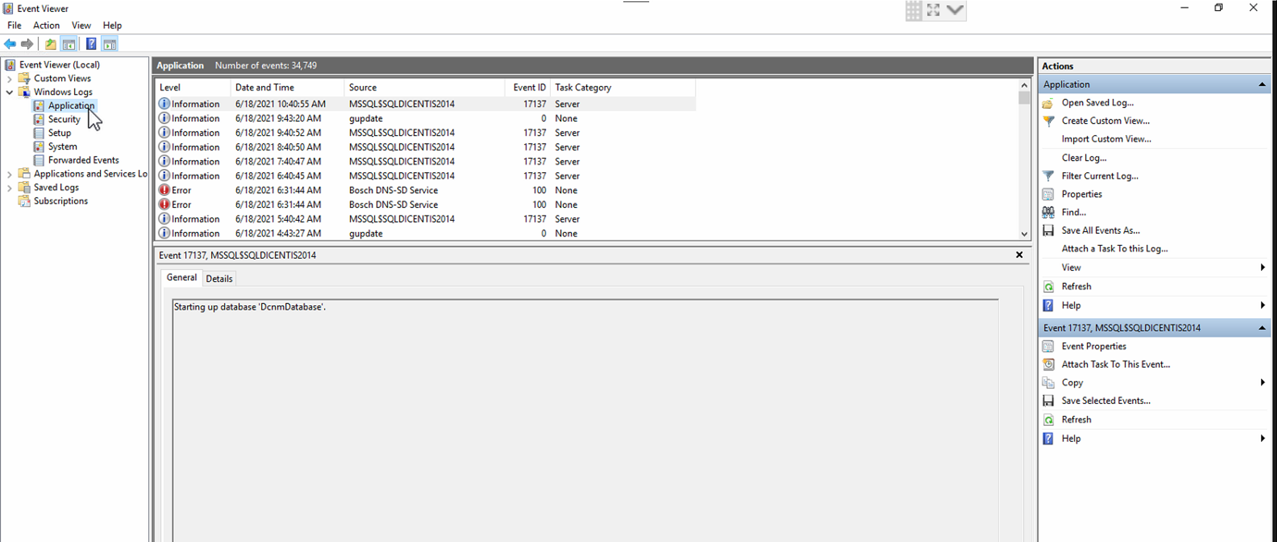This screenshot has width=1277, height=542.
Task: Click the Attach Task To This Event icon
Action: [1048, 365]
